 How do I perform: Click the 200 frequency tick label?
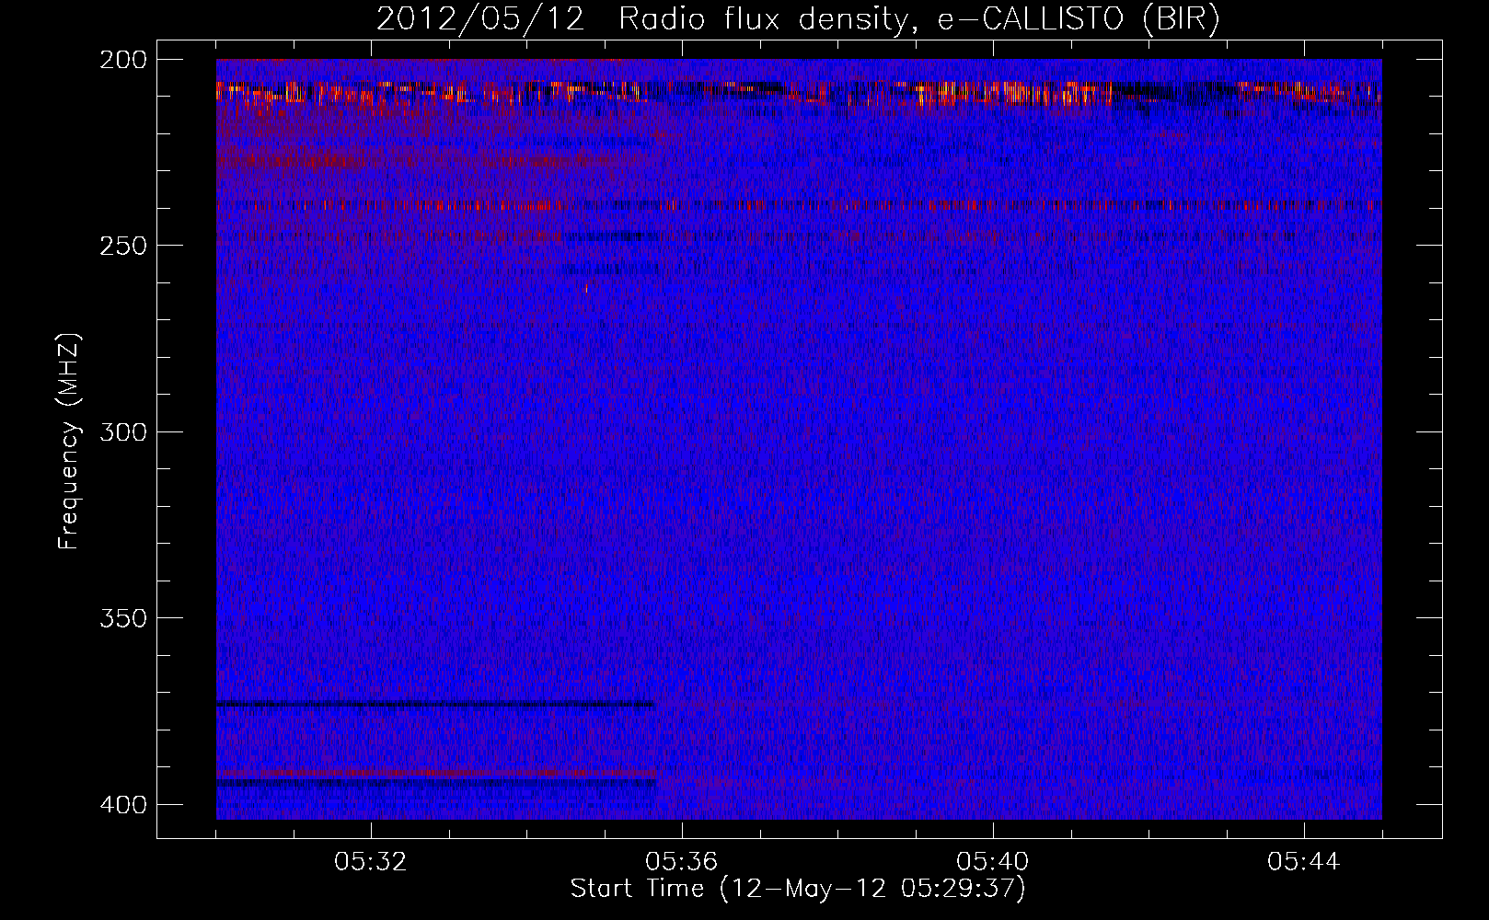(122, 60)
